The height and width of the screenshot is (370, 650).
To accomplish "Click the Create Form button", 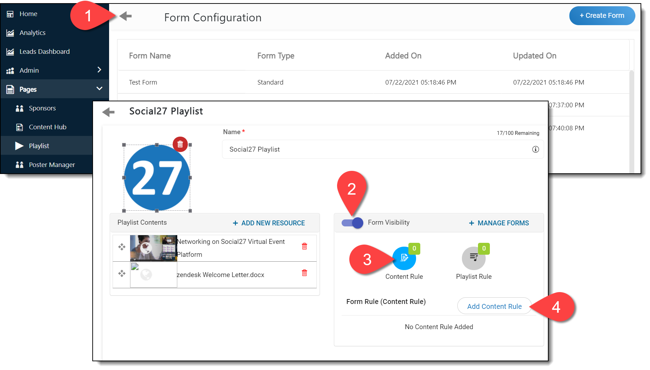I will (602, 16).
